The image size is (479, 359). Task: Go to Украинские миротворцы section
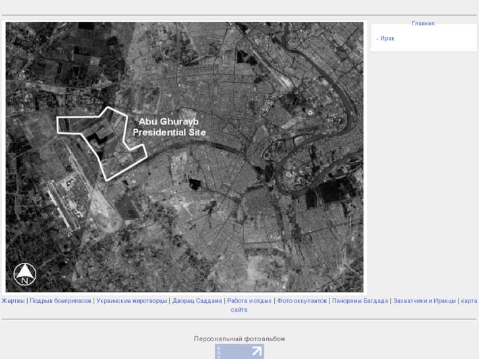132,301
